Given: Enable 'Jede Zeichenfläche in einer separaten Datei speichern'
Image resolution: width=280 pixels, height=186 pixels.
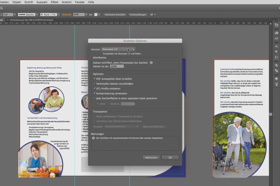Looking at the screenshot, I should tap(94, 98).
